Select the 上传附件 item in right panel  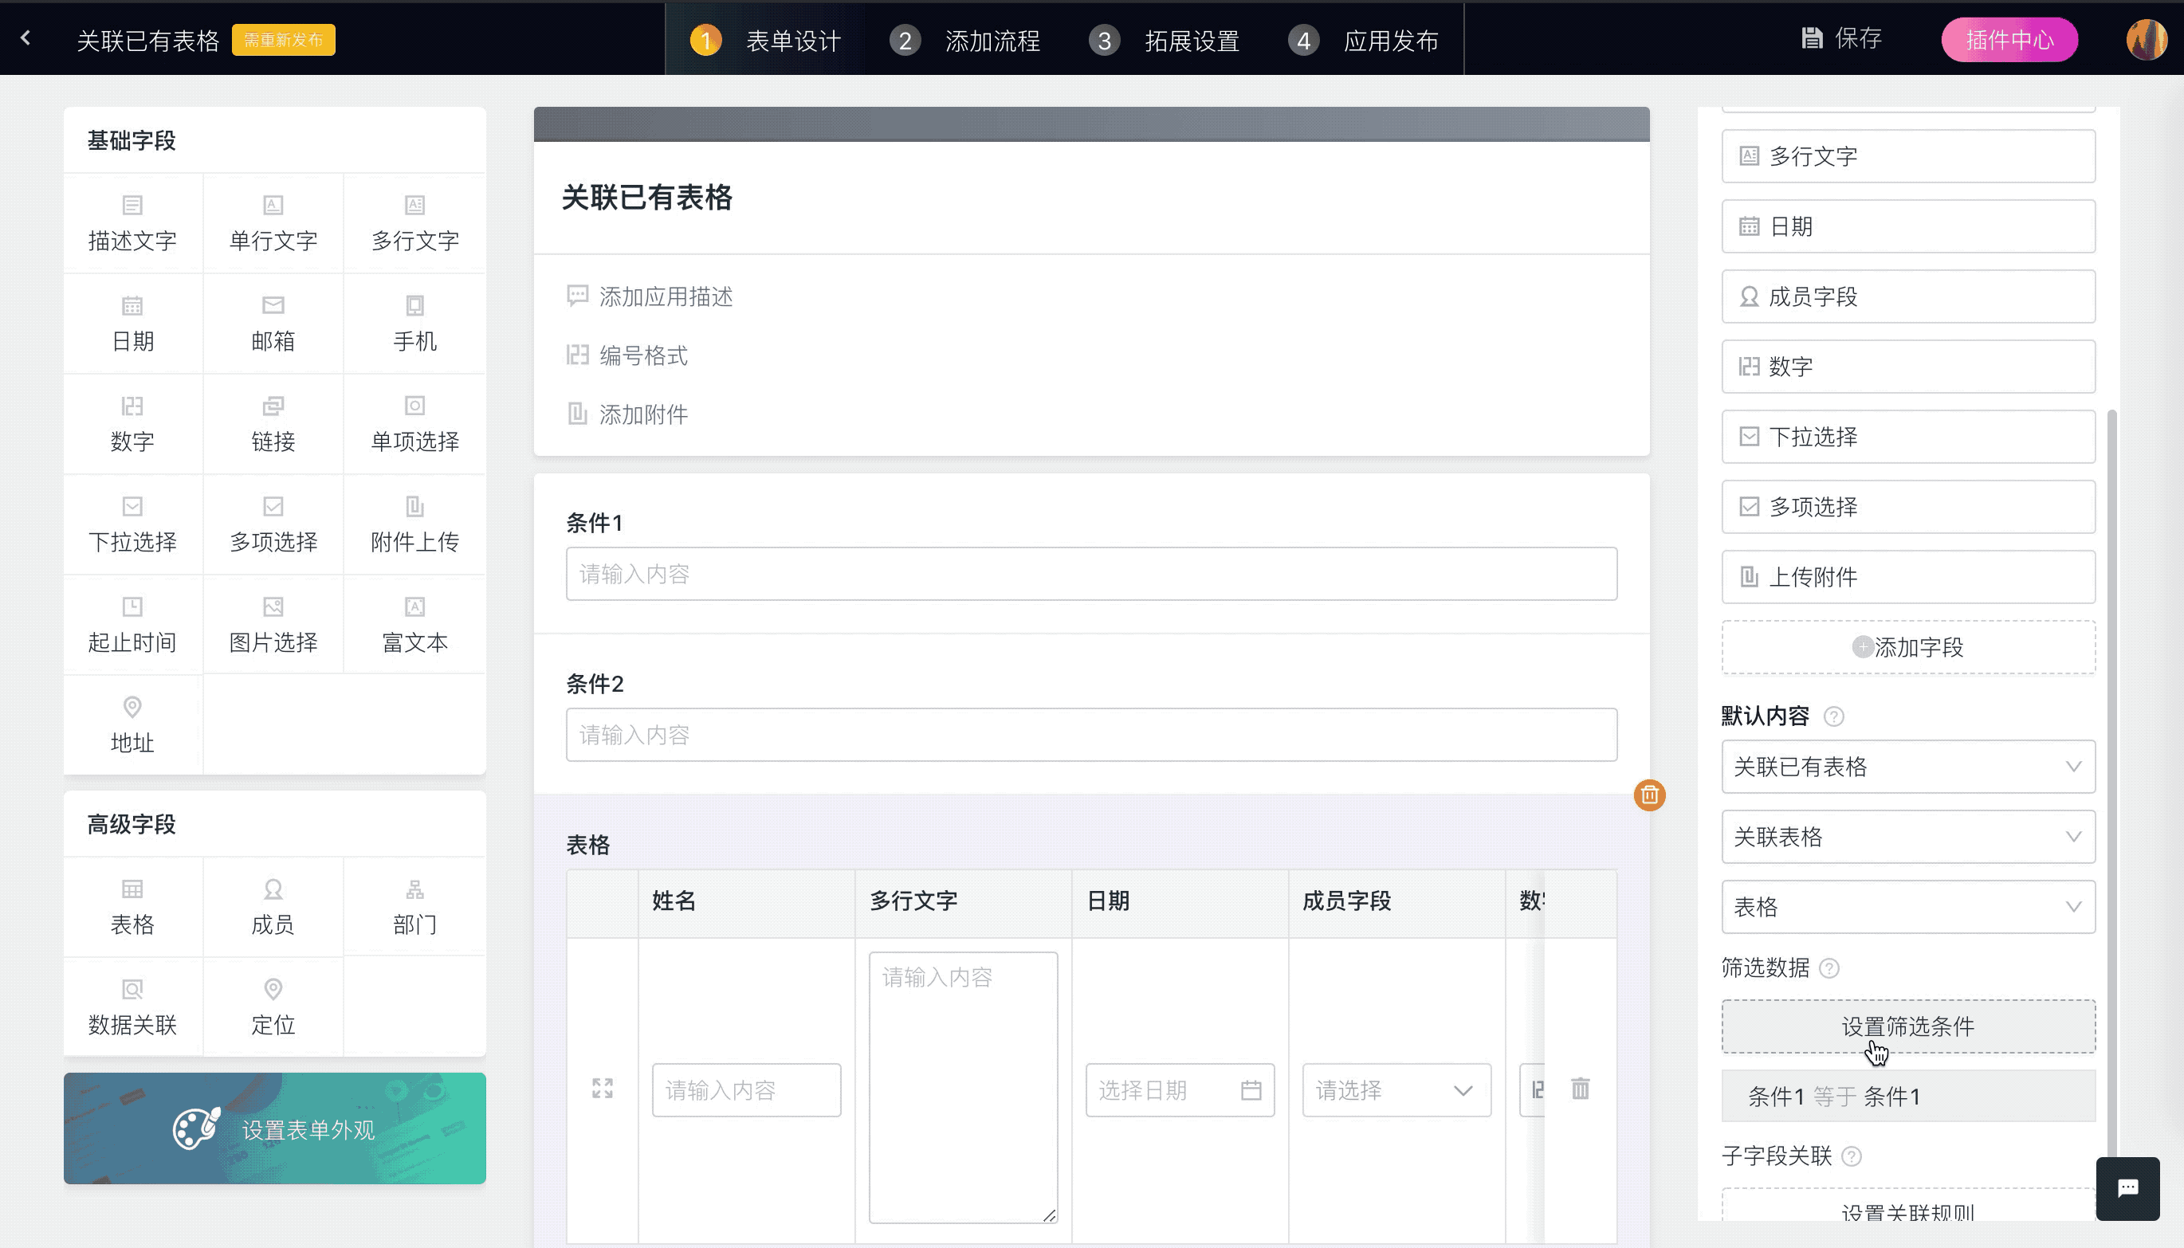1908,577
